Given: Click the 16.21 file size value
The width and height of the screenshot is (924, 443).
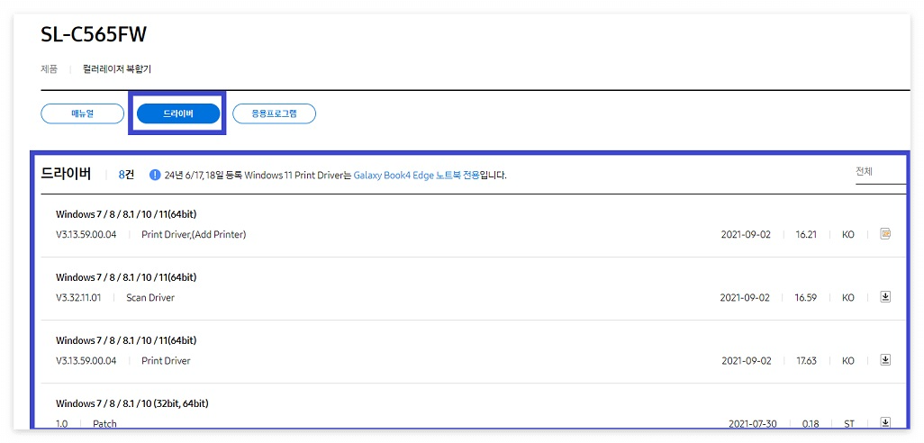Looking at the screenshot, I should pos(805,234).
